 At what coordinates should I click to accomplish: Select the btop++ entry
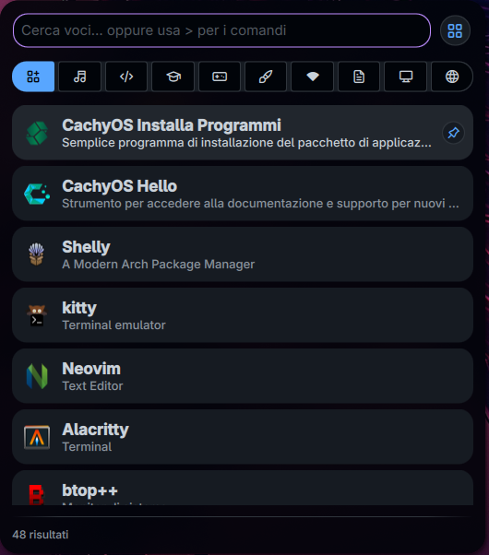(x=243, y=489)
